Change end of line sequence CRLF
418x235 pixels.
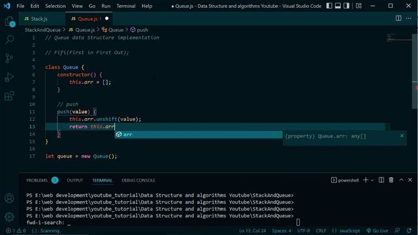[x=321, y=230]
